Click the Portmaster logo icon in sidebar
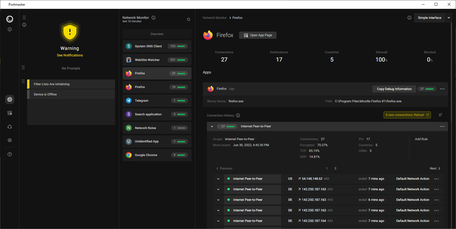456x229 pixels. tap(10, 19)
